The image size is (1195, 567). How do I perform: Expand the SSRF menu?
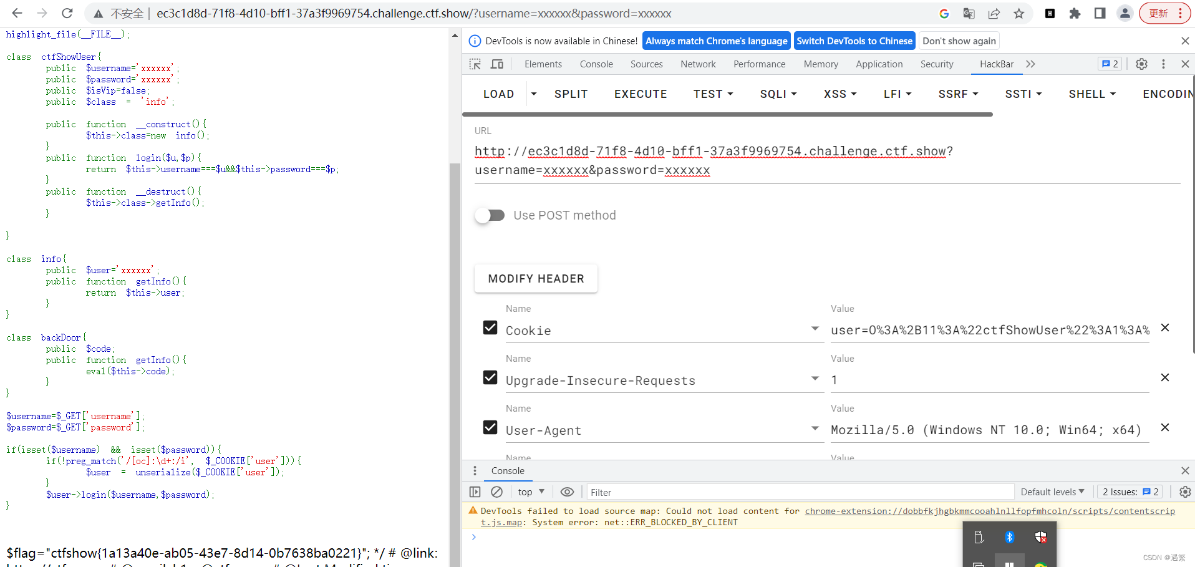click(958, 94)
